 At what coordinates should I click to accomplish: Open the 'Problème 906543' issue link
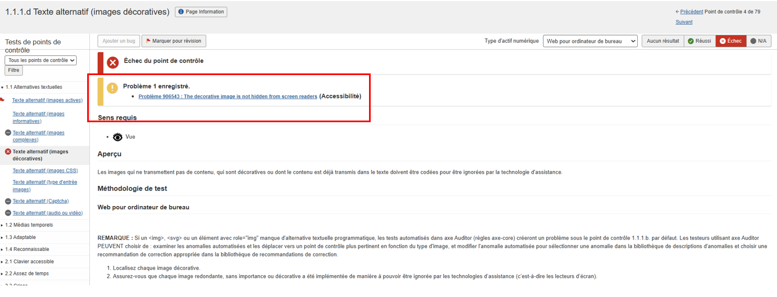point(228,96)
